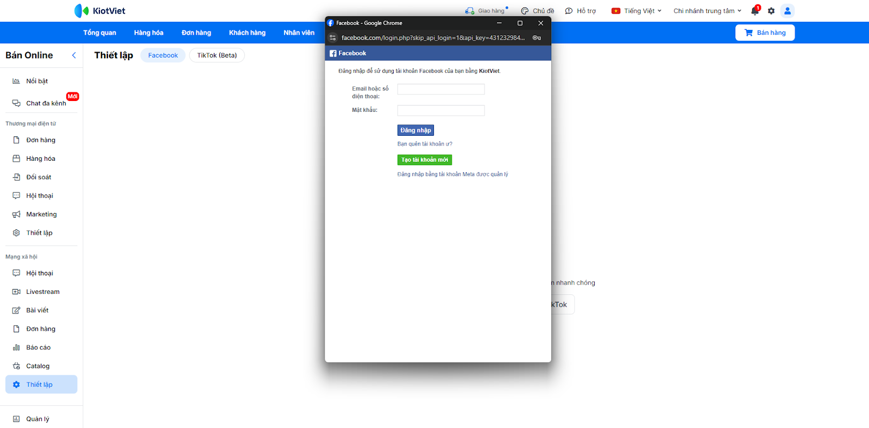Focus the Email hoặc số điện thoại field
This screenshot has width=869, height=428.
(441, 89)
